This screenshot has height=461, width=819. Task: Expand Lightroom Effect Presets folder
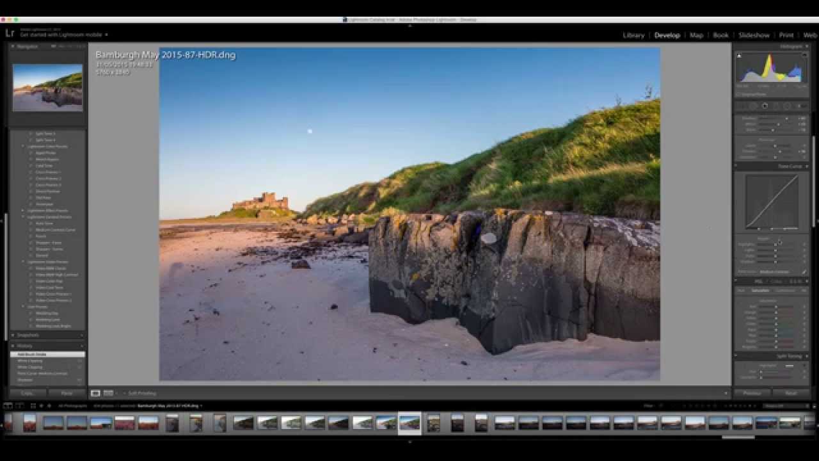pos(24,210)
